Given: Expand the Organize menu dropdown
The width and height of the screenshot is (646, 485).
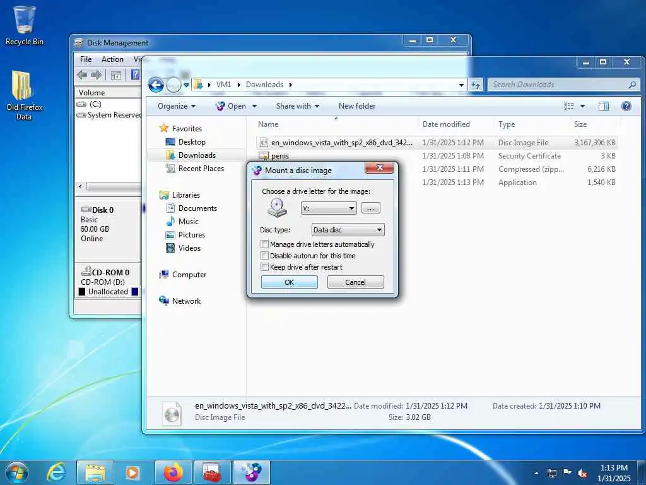Looking at the screenshot, I should point(177,106).
